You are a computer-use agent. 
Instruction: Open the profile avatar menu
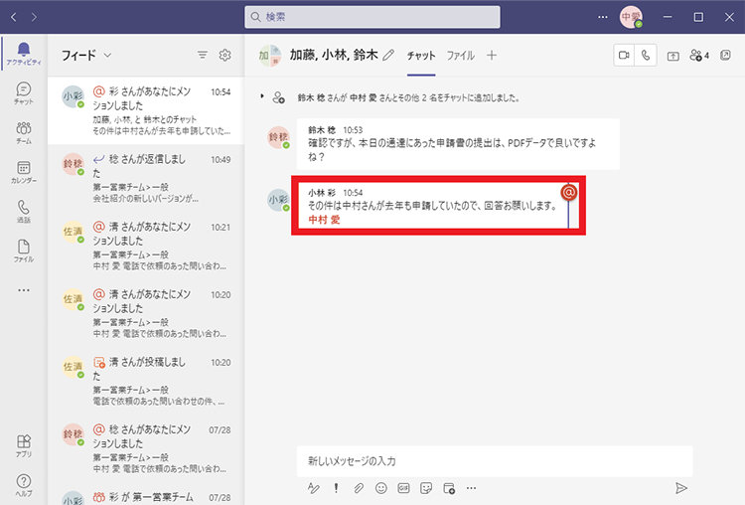click(631, 17)
